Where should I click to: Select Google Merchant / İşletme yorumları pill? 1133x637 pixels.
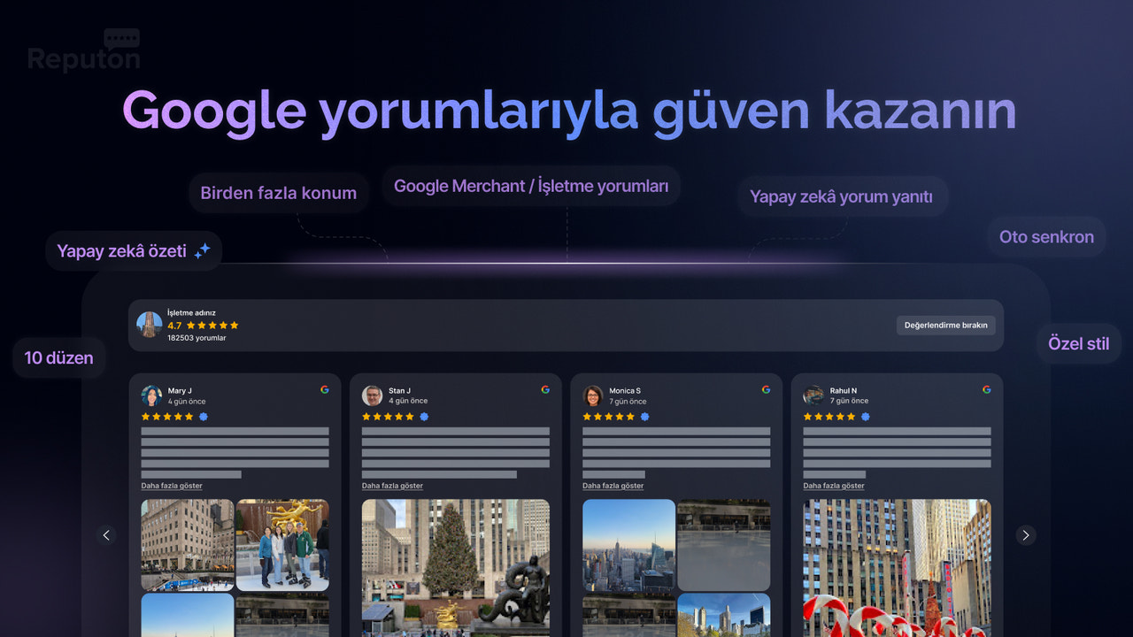point(531,186)
